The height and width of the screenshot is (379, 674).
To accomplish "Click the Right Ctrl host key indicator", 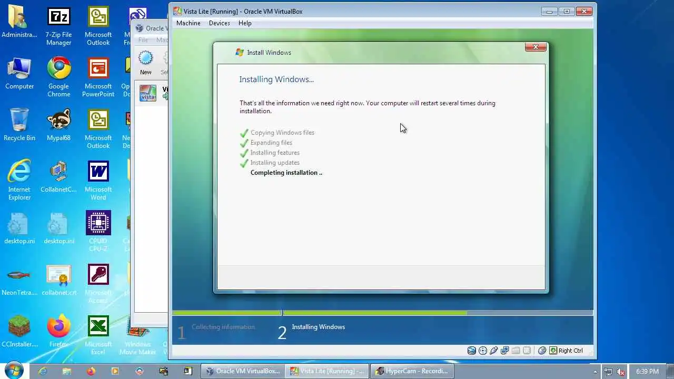I will point(567,351).
